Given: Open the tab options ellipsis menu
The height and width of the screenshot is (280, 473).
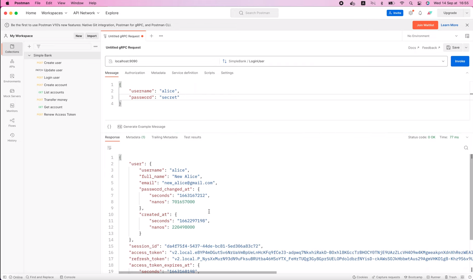Looking at the screenshot, I should point(161,36).
